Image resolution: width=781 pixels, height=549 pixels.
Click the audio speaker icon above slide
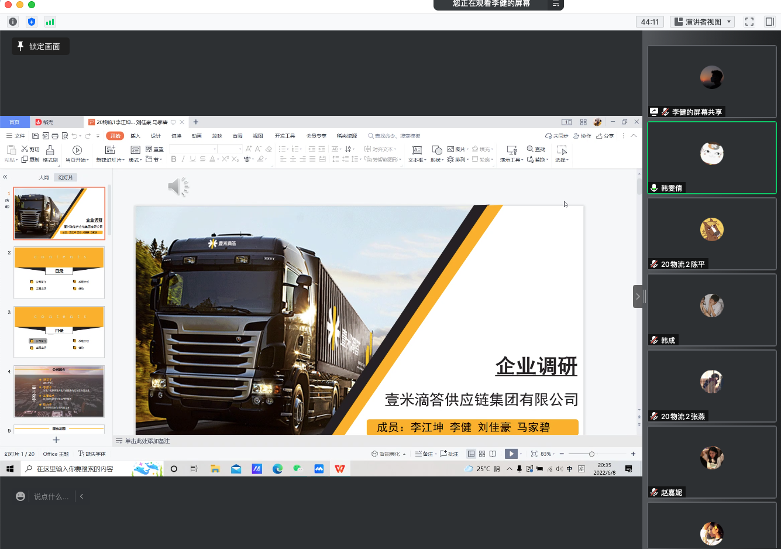pos(178,187)
